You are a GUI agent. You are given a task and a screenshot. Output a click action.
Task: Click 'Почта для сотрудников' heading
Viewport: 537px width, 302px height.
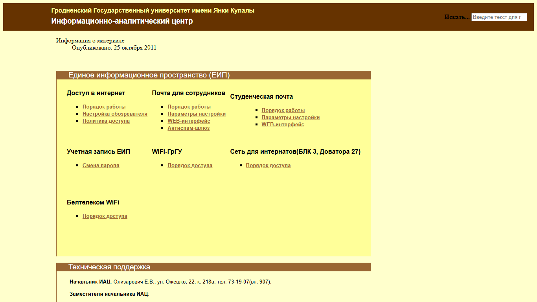tap(189, 93)
